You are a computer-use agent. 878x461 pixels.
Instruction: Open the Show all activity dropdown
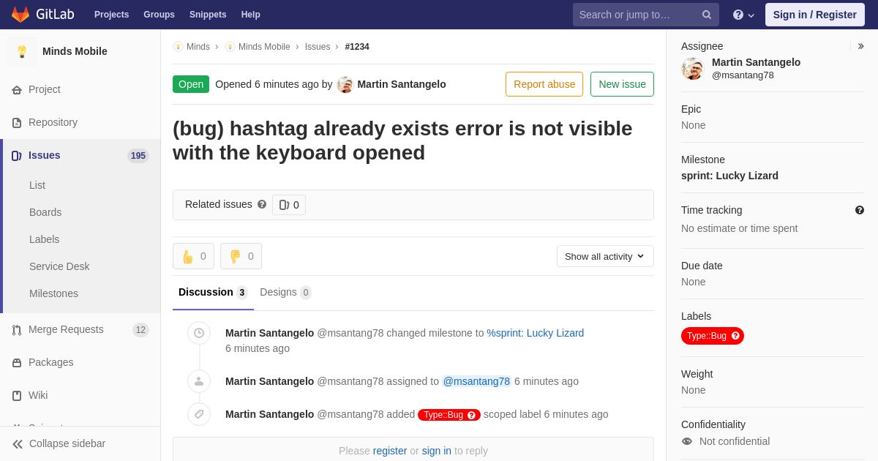[x=605, y=256]
